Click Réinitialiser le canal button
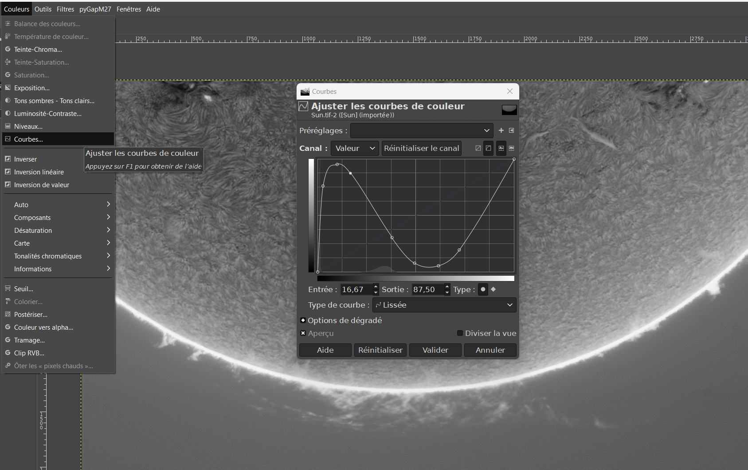 (x=421, y=148)
